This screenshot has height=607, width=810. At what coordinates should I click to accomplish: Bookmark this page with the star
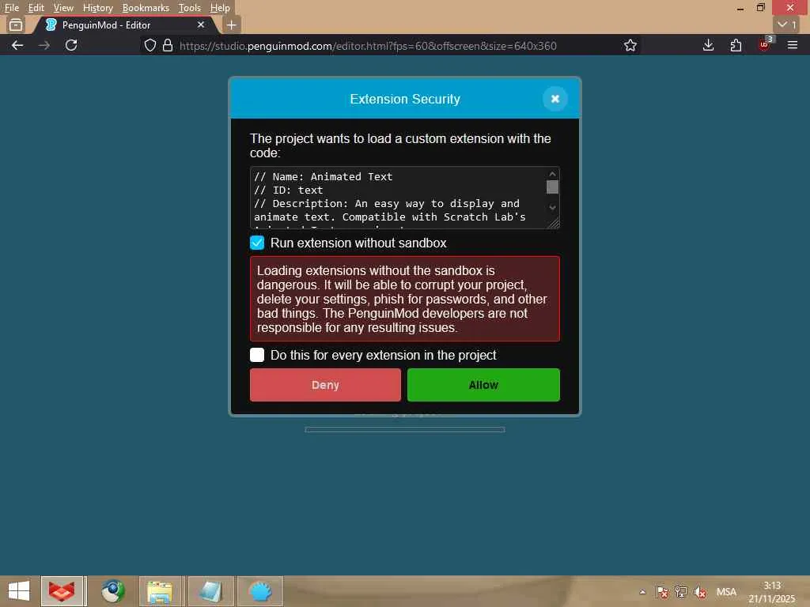pos(630,45)
